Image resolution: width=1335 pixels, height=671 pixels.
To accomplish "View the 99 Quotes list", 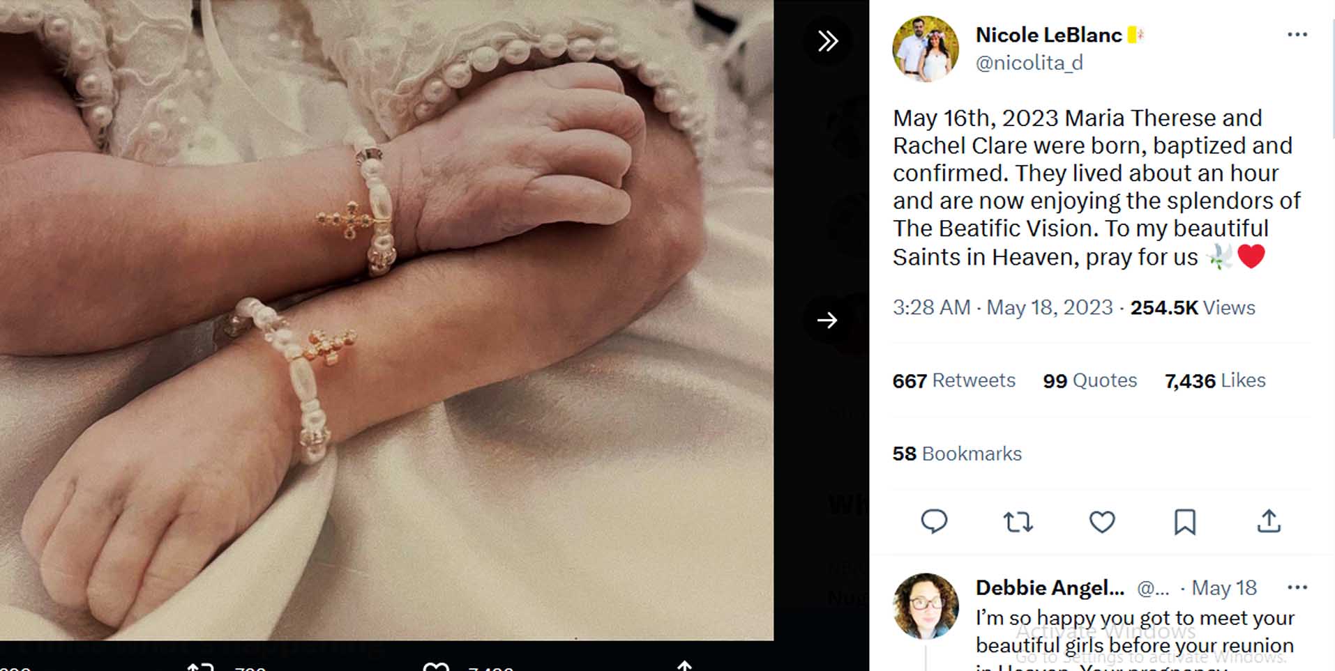I will point(1089,380).
